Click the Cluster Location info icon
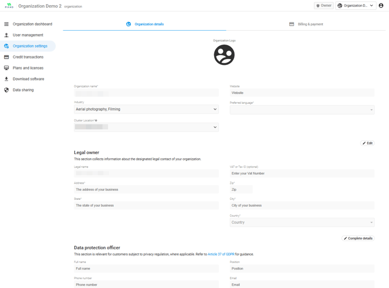Viewport: 389px width, 288px height. [x=96, y=121]
